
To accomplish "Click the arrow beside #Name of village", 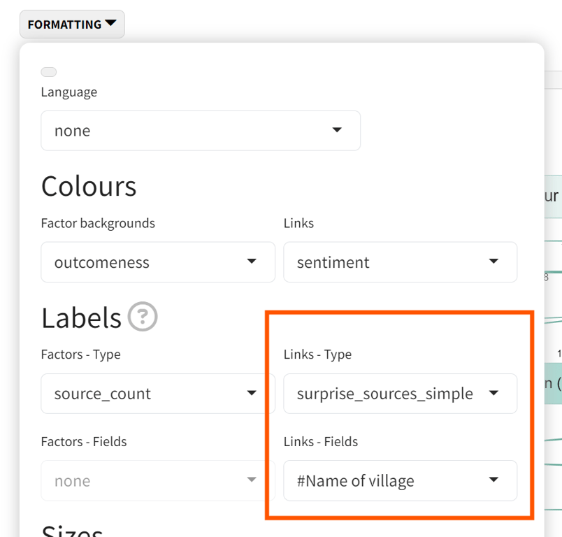I will point(493,480).
